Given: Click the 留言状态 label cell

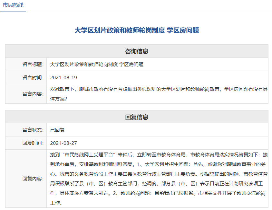Looking at the screenshot, I should pyautogui.click(x=26, y=130).
